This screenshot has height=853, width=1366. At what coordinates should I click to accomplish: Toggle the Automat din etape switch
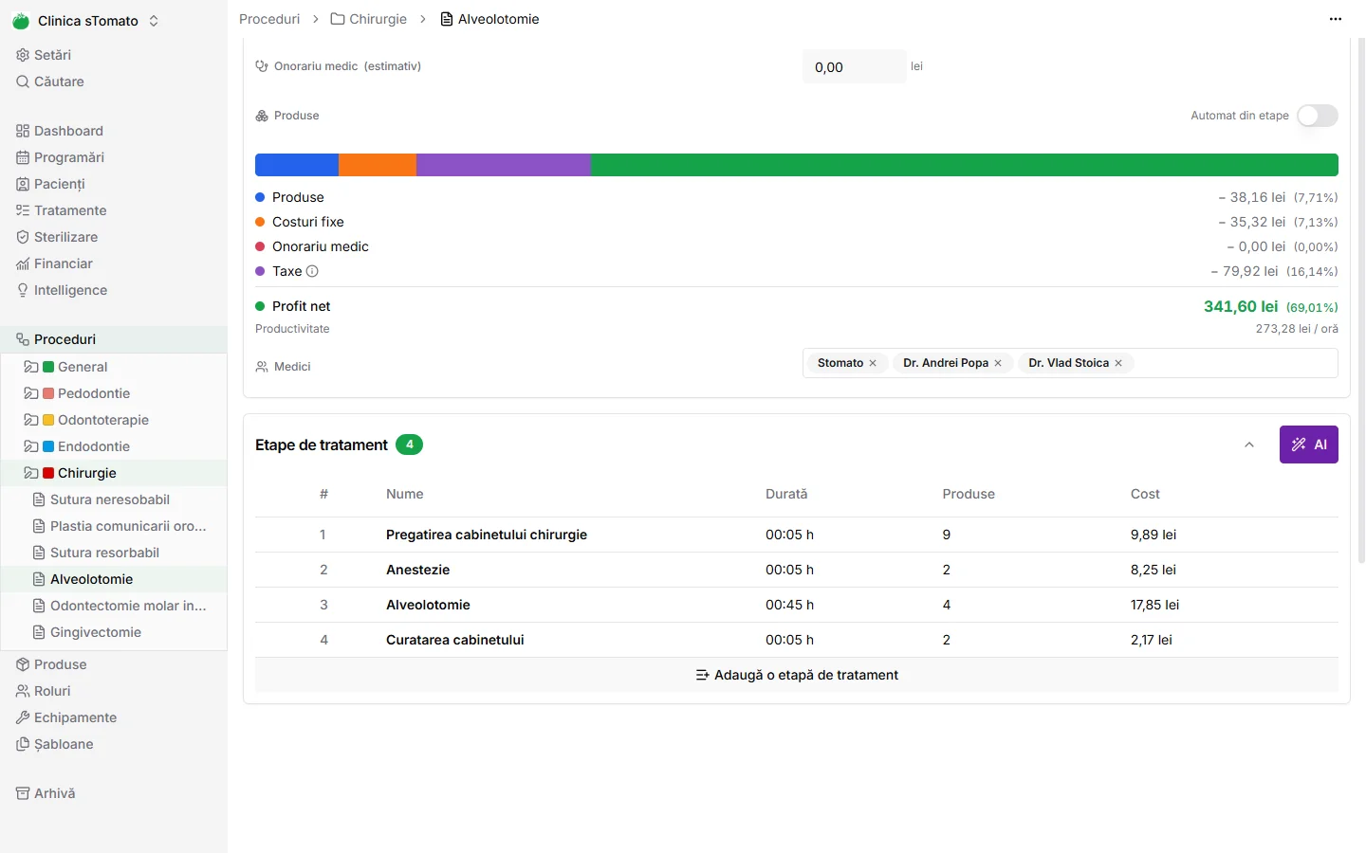pos(1318,116)
